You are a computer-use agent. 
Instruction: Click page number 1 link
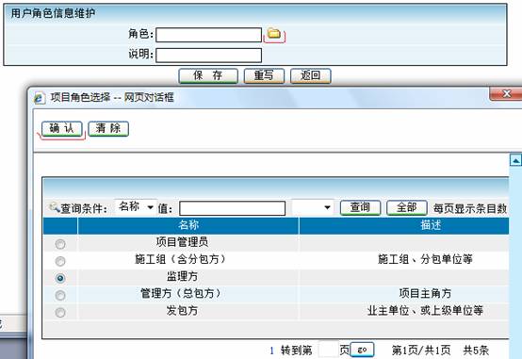point(271,351)
